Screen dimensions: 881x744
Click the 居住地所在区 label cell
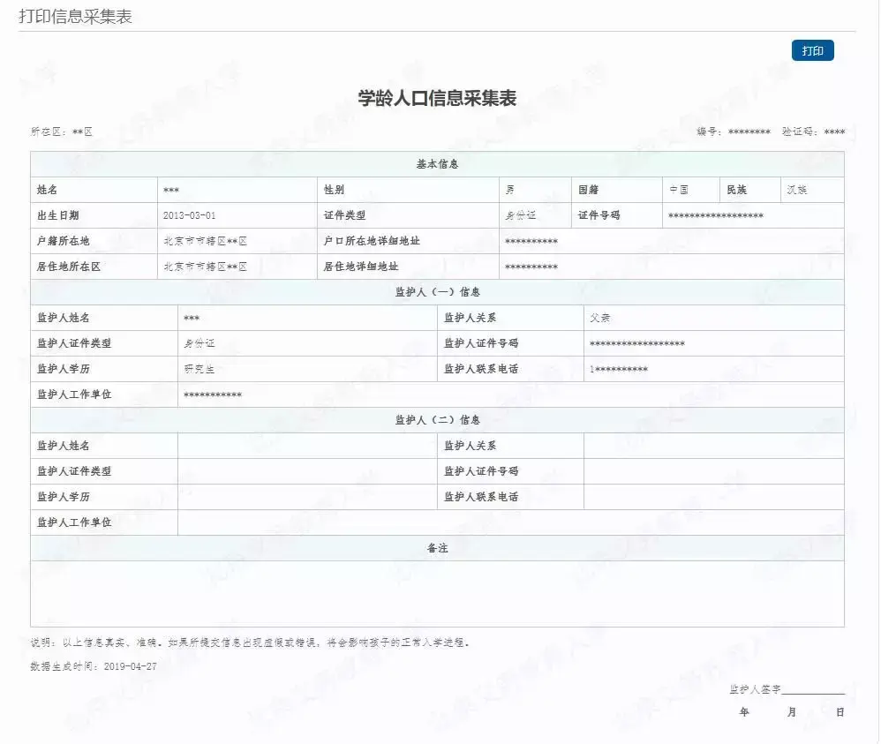click(94, 267)
